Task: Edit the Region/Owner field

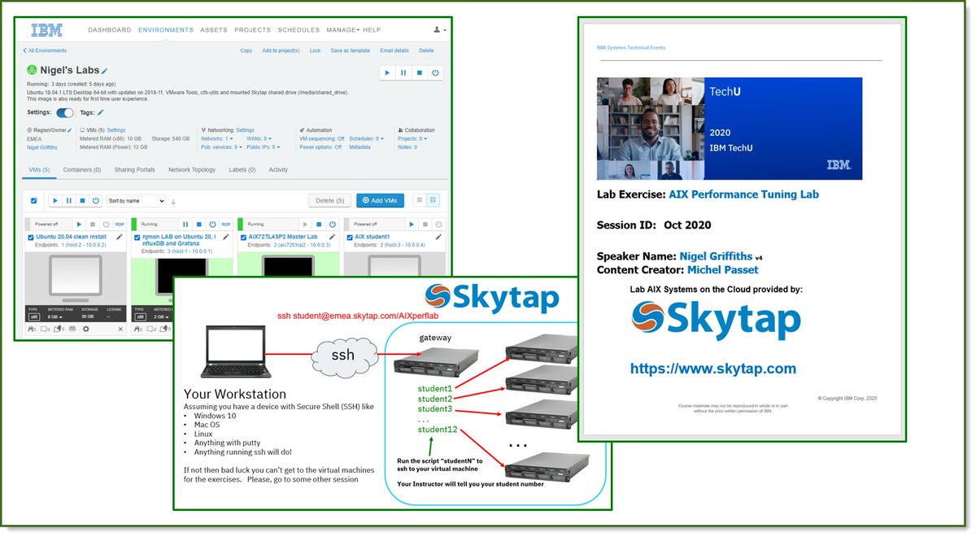Action: (69, 130)
